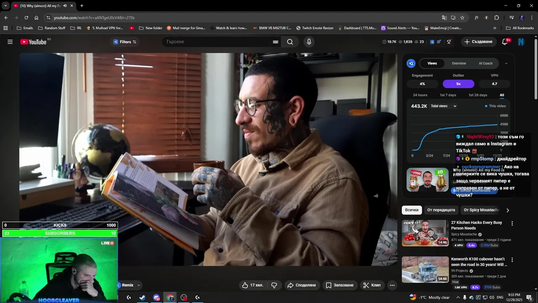Click the search magnifier button
The height and width of the screenshot is (303, 538).
(x=290, y=42)
